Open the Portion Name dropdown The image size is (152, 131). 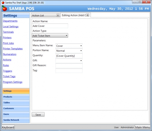pyautogui.click(x=69, y=51)
